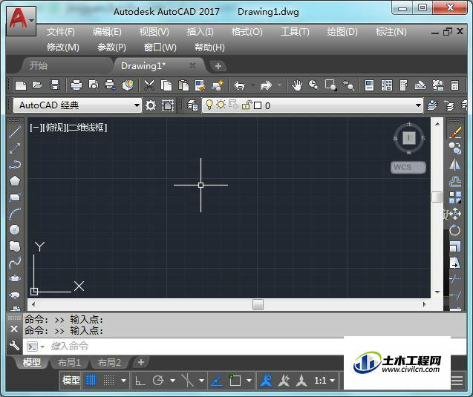The width and height of the screenshot is (473, 397).
Task: Click the Cut scissors icon
Action: click(149, 85)
